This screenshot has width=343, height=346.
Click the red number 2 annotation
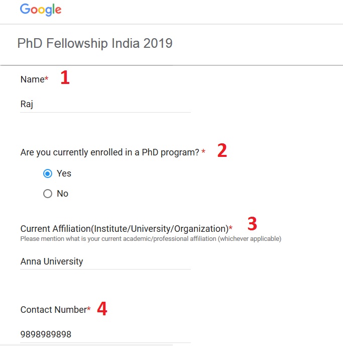(222, 150)
